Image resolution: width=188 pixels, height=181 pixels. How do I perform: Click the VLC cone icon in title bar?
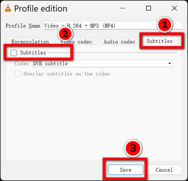tap(8, 8)
